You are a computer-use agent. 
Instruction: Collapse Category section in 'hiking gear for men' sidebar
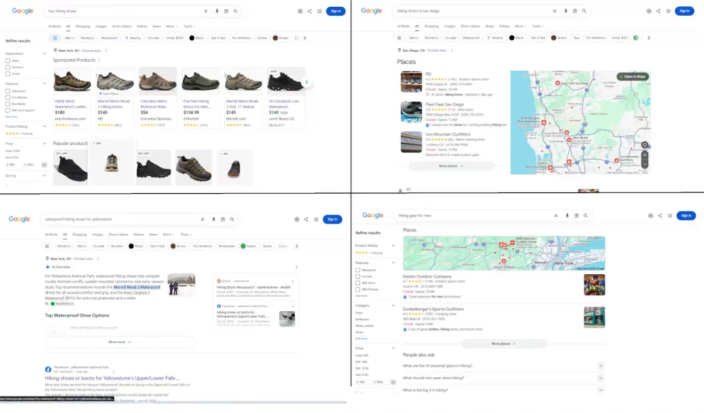pyautogui.click(x=393, y=306)
